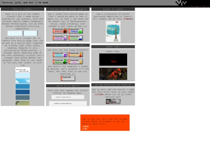This screenshot has height=157, width=210.
Task: Click the page title 'buttons, gifs, and etc' i've made'
Action: coord(25,3)
